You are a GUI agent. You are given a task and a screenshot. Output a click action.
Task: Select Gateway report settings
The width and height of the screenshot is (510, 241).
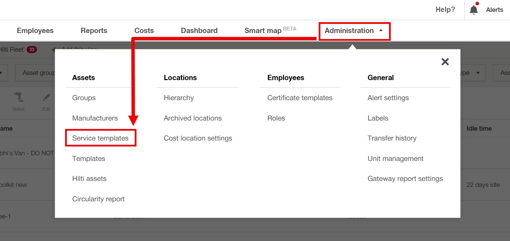click(405, 179)
